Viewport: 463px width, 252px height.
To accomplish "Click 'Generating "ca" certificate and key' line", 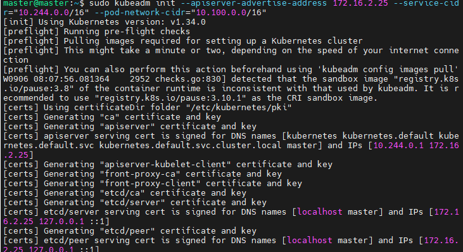I will pyautogui.click(x=132, y=117).
